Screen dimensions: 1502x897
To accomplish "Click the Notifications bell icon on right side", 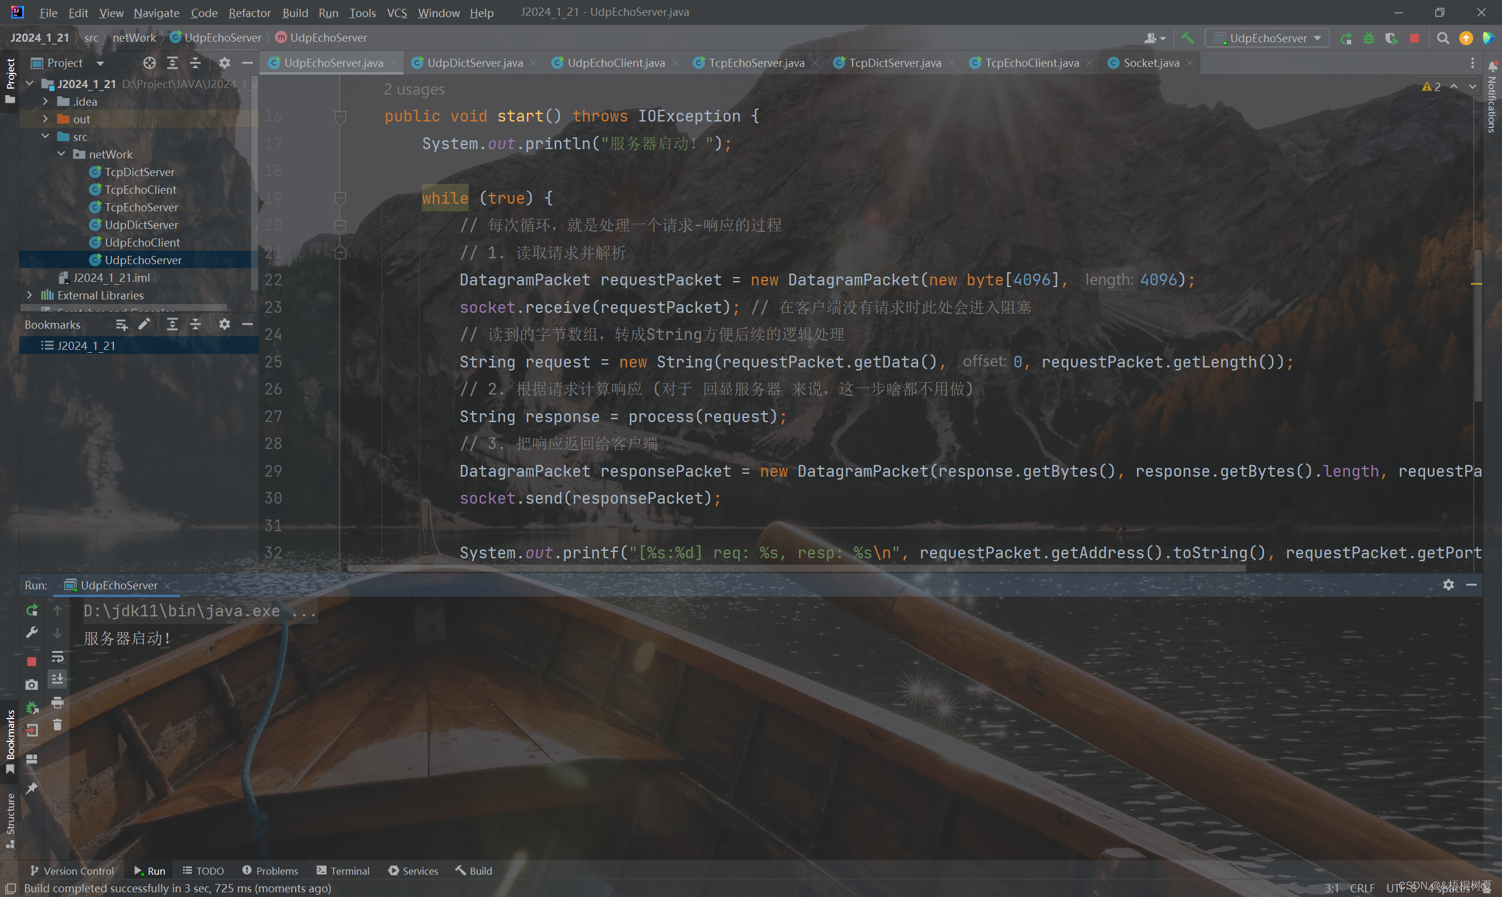I will click(1488, 66).
